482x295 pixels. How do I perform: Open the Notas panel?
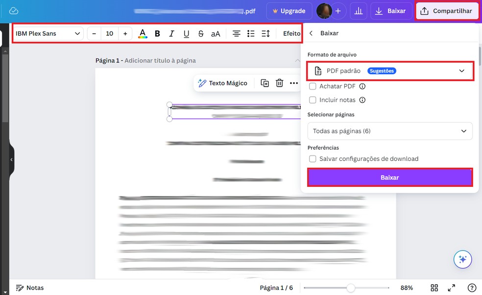click(30, 288)
